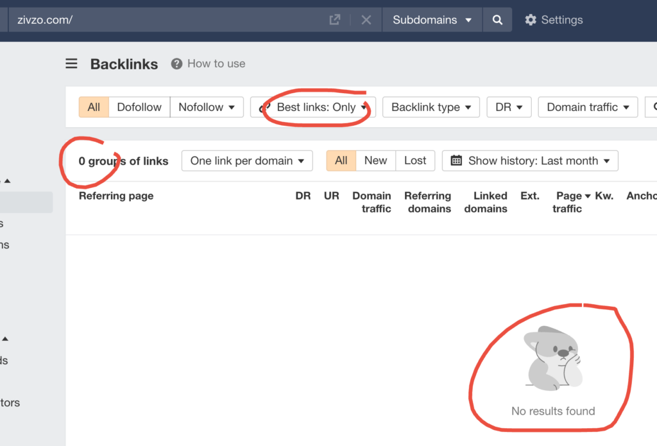This screenshot has width=657, height=446.
Task: Click the Referring page column header
Action: tap(116, 196)
